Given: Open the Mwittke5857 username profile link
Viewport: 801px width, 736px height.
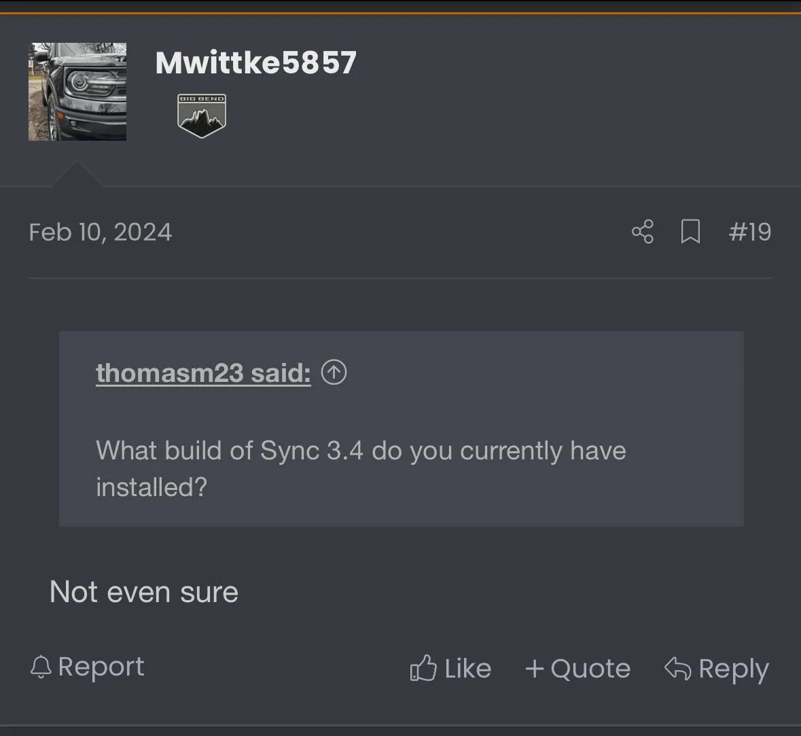Looking at the screenshot, I should 255,63.
